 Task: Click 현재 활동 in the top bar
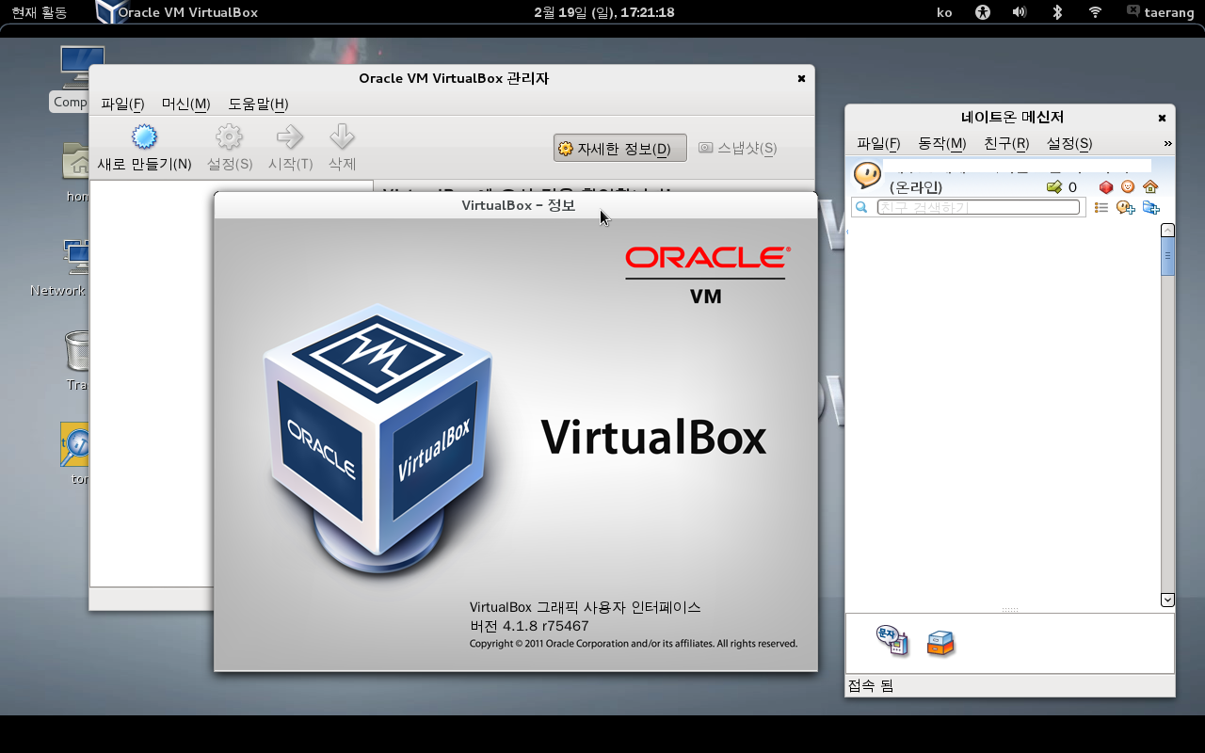(x=39, y=12)
